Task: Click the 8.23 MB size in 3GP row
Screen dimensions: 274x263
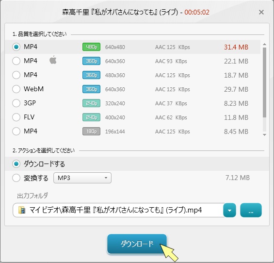Action: click(236, 103)
